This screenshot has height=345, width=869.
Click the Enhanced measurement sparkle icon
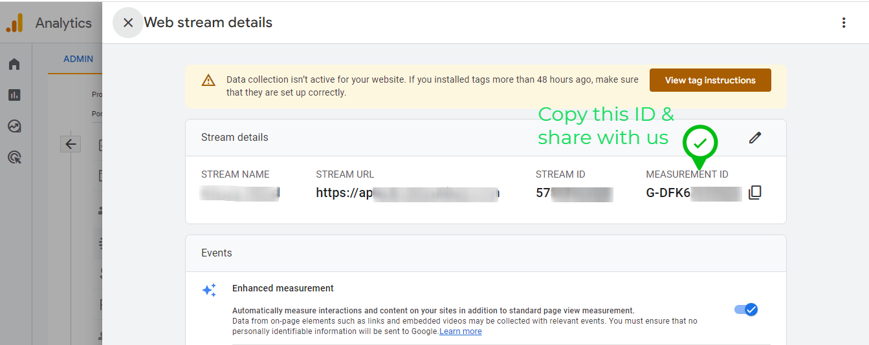click(209, 290)
